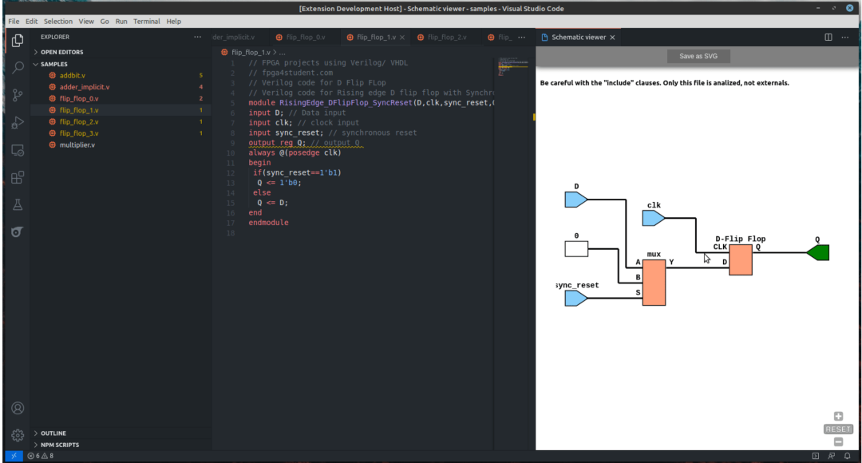Click the Manage gear icon
This screenshot has width=862, height=463.
pyautogui.click(x=18, y=435)
